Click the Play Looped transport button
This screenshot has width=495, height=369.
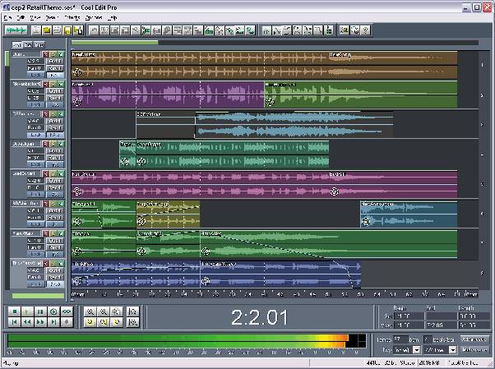pos(67,312)
